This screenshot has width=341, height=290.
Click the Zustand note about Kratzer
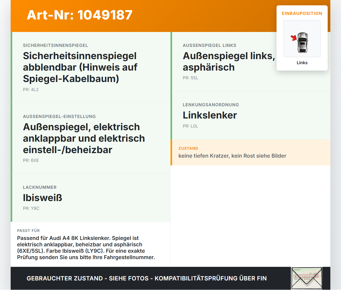pyautogui.click(x=232, y=156)
